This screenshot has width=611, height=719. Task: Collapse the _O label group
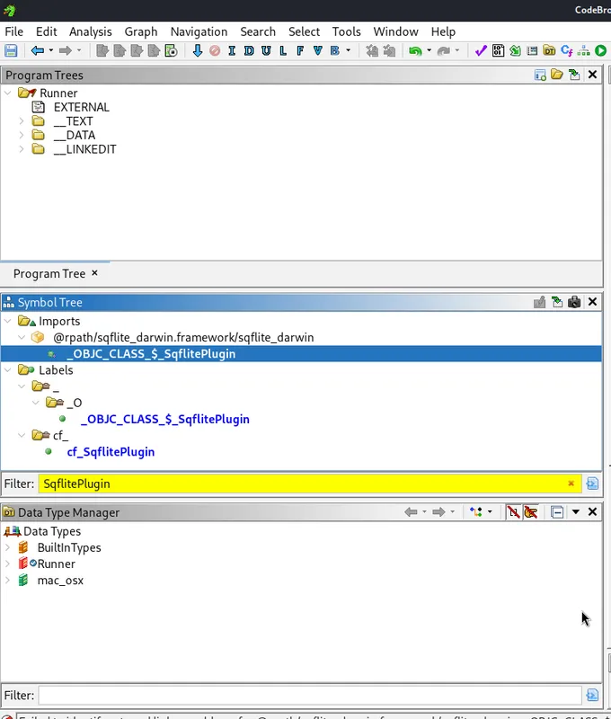[35, 403]
